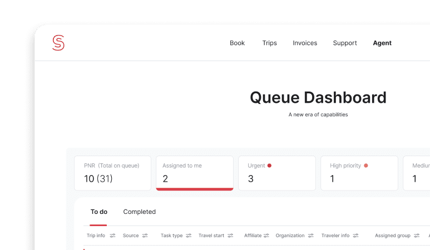Open the Trip info column filter icon
The image size is (430, 250).
point(113,236)
